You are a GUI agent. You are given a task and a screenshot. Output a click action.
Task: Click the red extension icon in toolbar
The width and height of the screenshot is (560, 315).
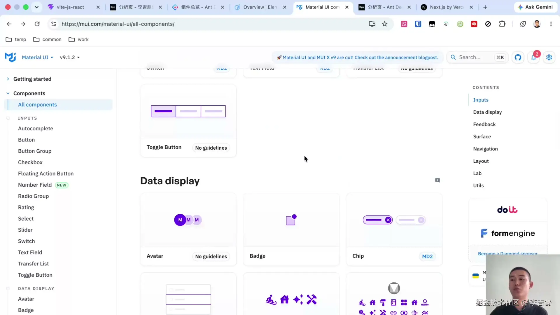coord(474,24)
